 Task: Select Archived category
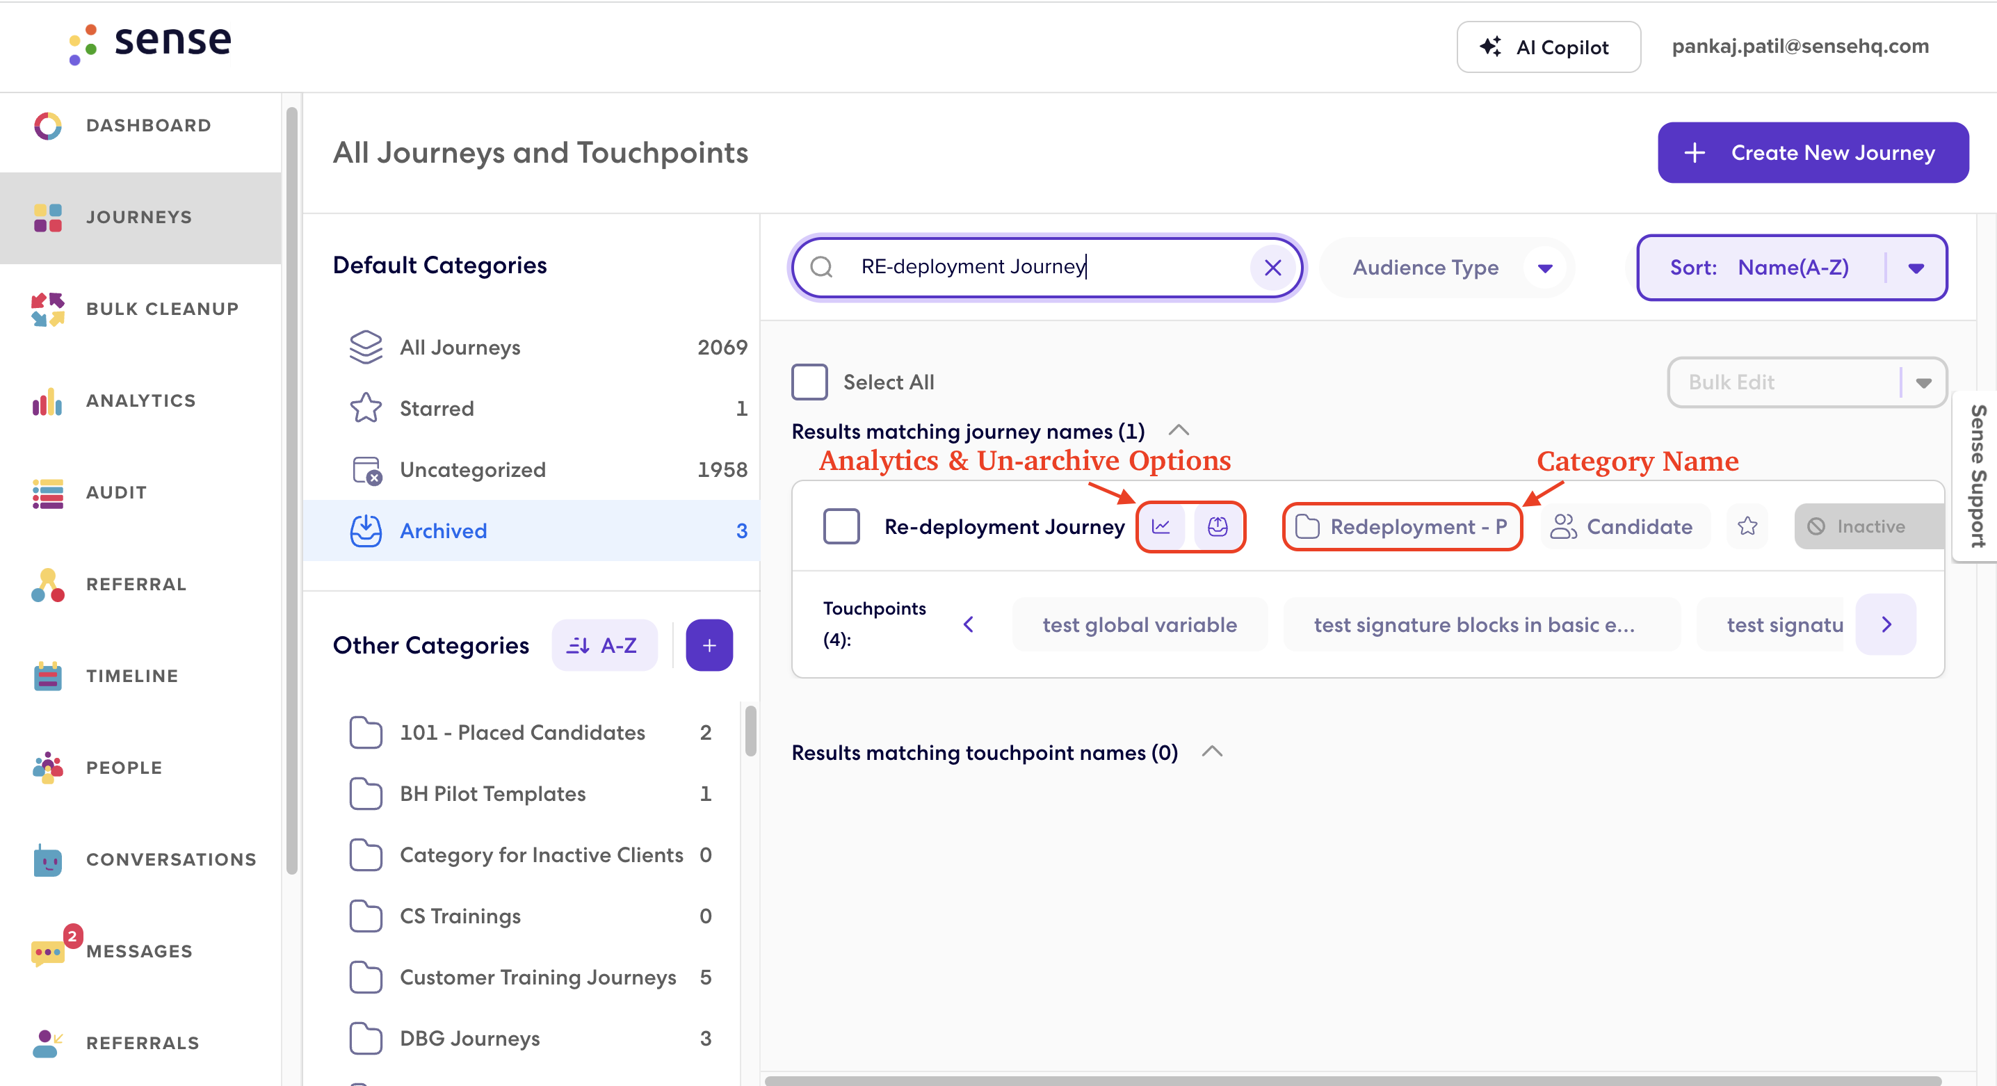(531, 531)
